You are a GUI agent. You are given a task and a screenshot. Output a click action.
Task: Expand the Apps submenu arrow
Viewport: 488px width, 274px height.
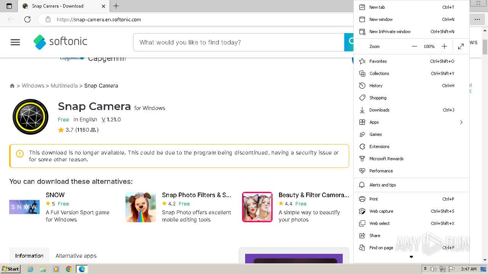(x=461, y=122)
